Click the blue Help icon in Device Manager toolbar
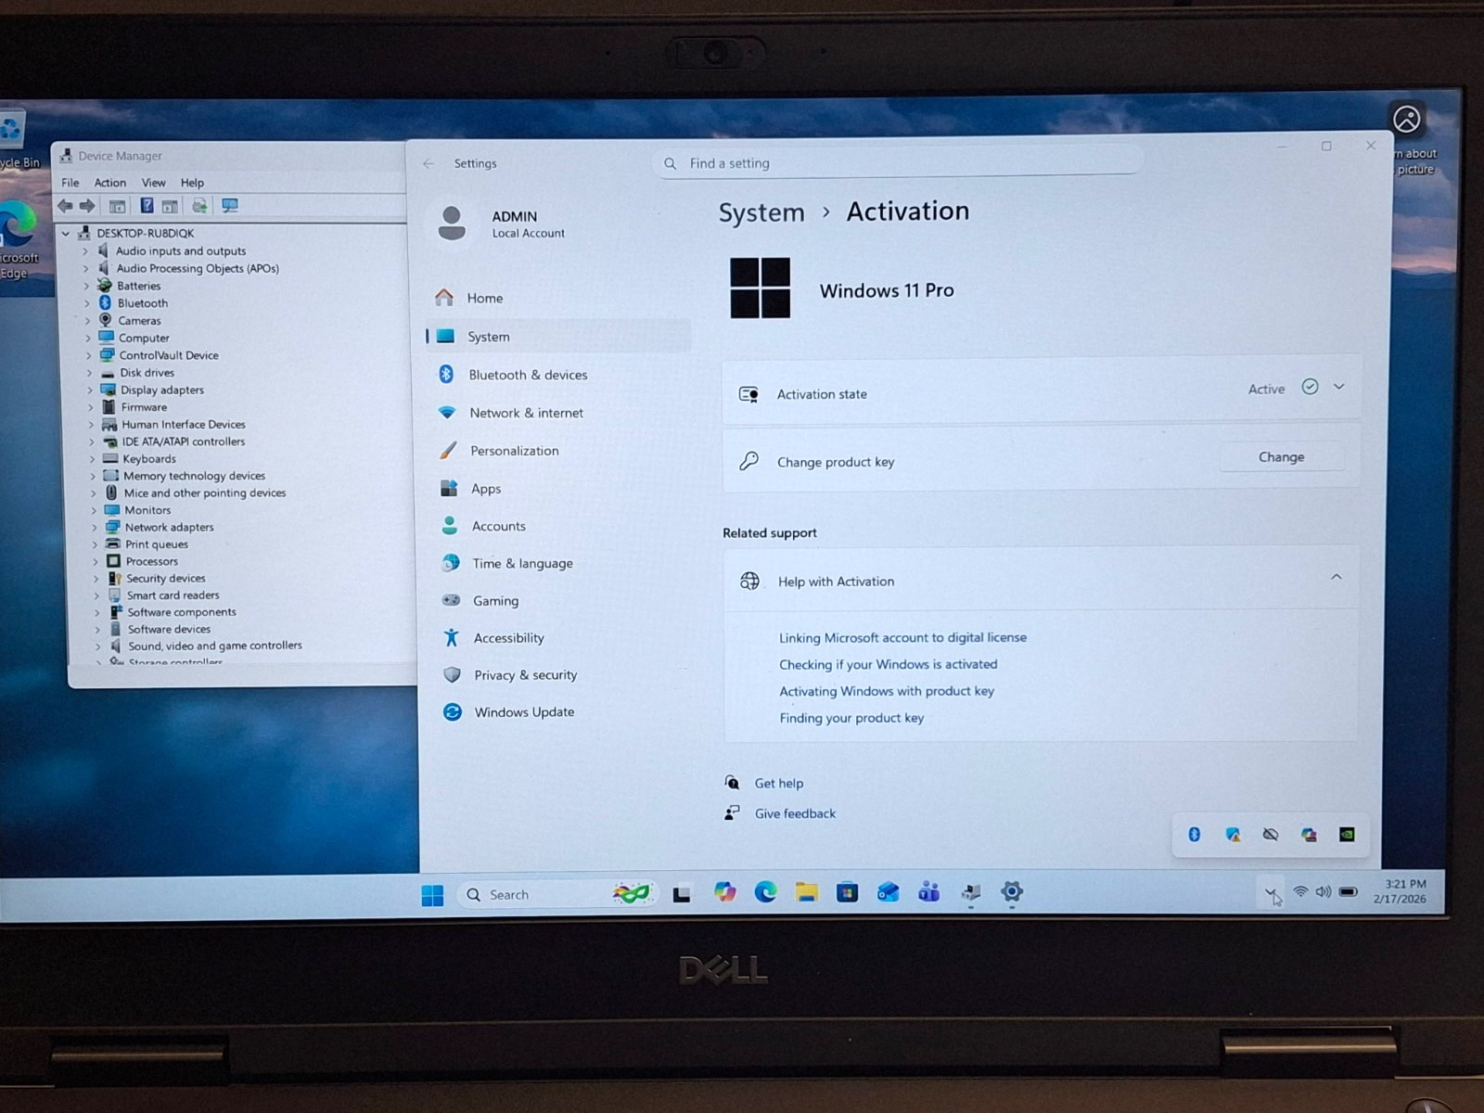1484x1113 pixels. pos(147,206)
